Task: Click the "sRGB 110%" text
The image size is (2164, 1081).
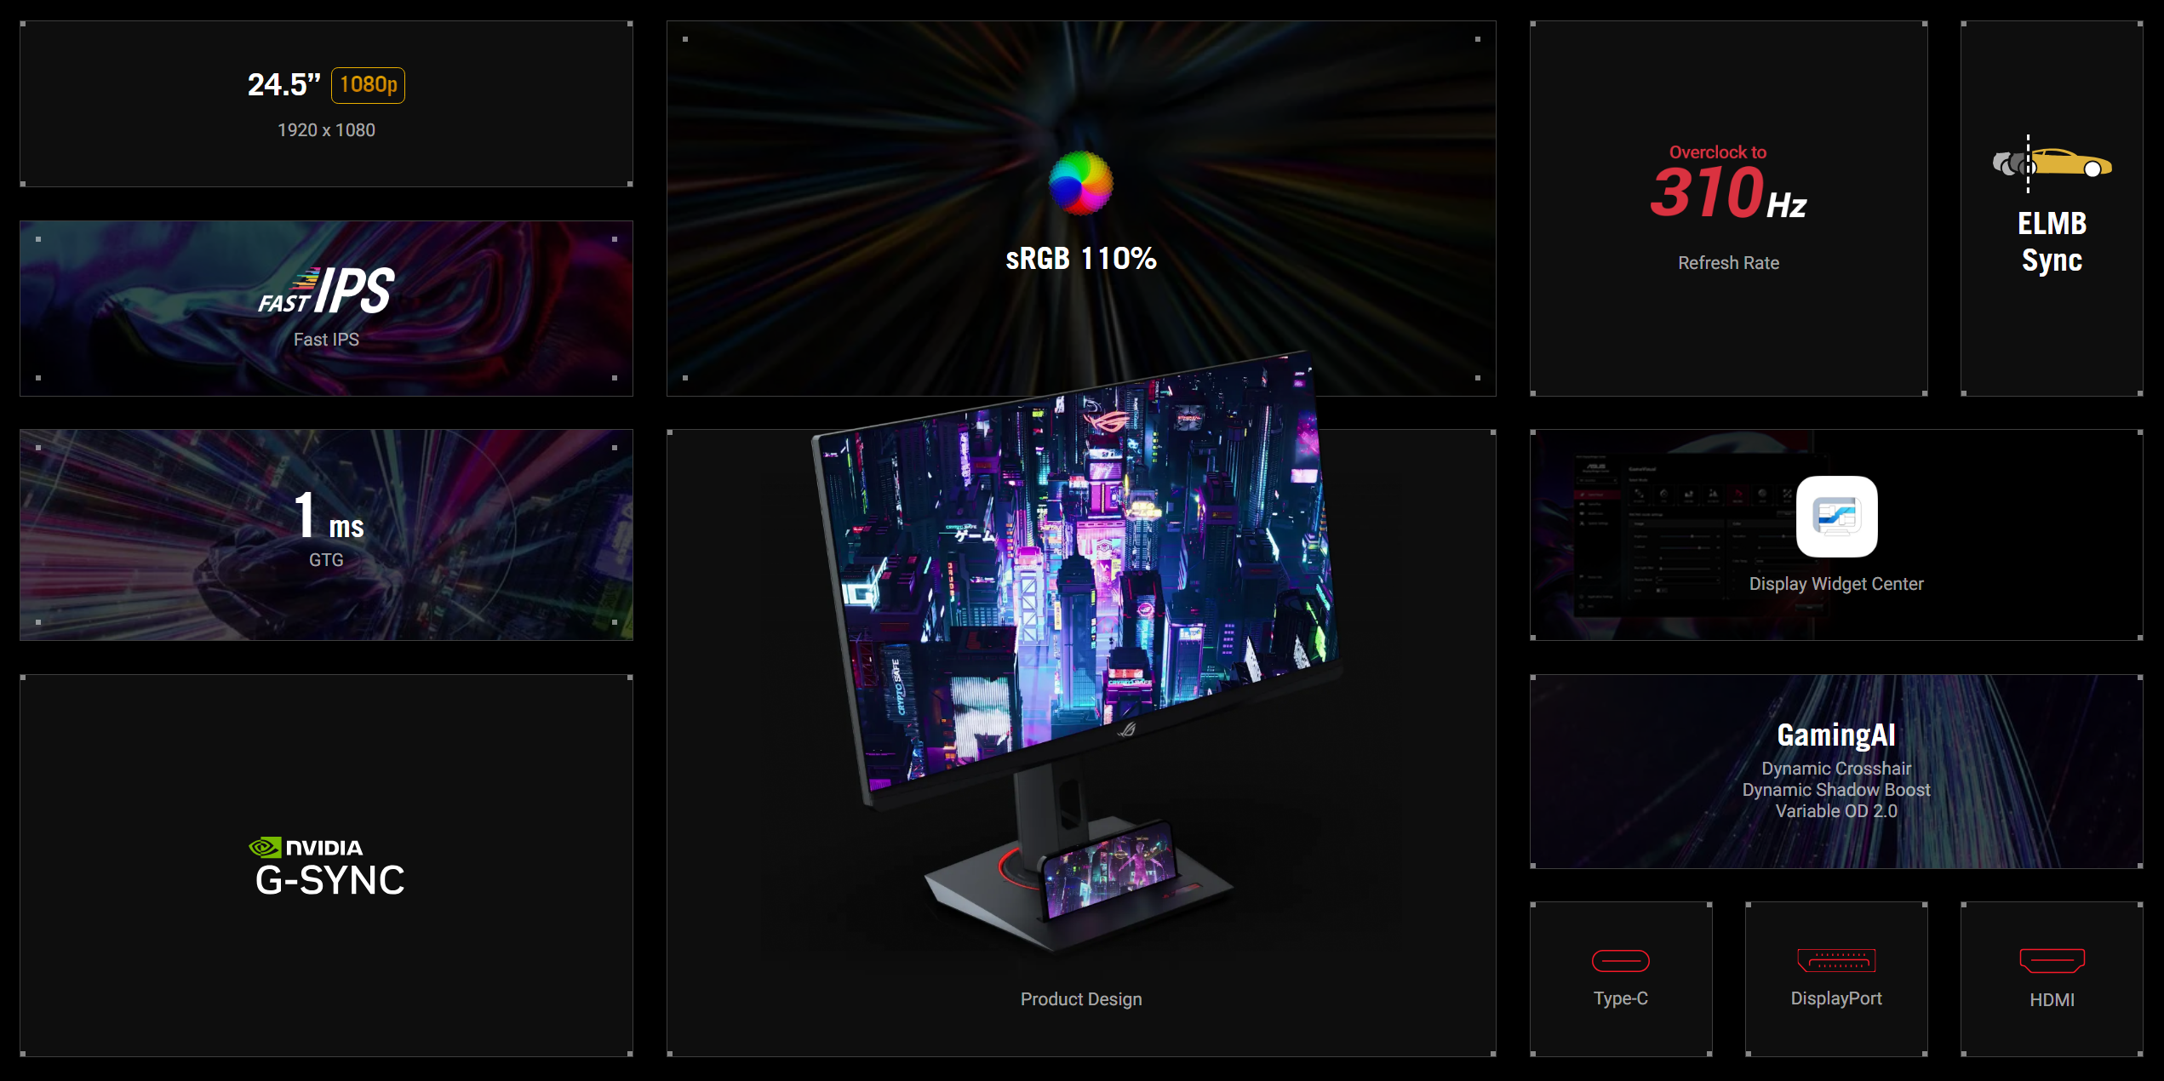Action: pos(1080,259)
